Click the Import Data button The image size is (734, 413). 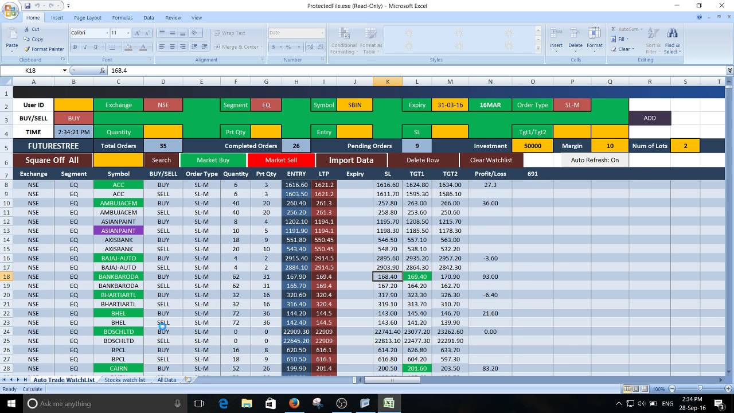coord(351,160)
